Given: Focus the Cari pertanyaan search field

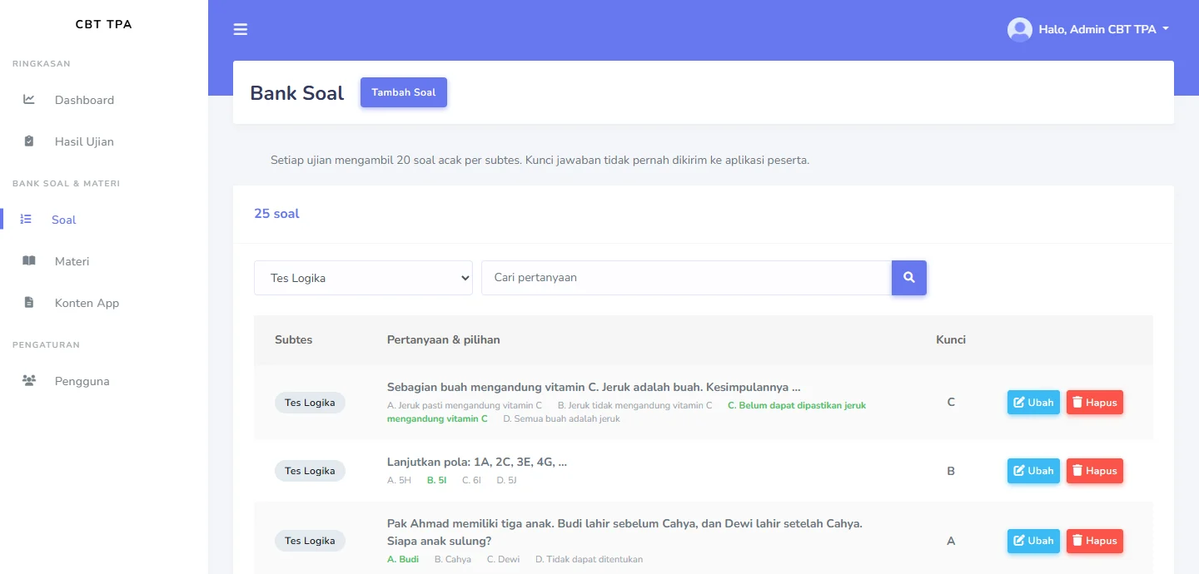Looking at the screenshot, I should click(x=686, y=278).
